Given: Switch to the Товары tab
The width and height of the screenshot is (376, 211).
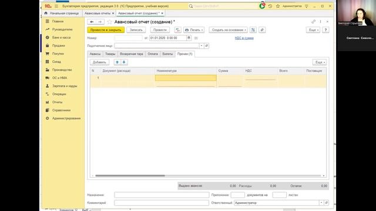Looking at the screenshot, I should pyautogui.click(x=110, y=54).
